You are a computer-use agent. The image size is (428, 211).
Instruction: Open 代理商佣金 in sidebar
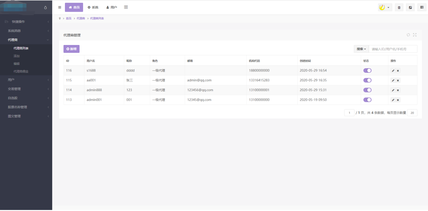(21, 72)
